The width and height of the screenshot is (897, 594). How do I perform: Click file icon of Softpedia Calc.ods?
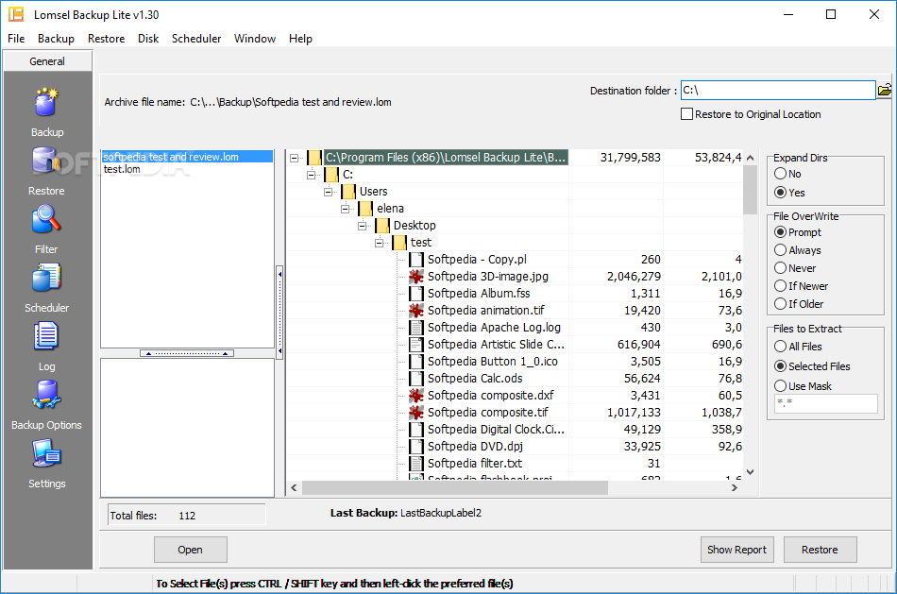(x=416, y=379)
